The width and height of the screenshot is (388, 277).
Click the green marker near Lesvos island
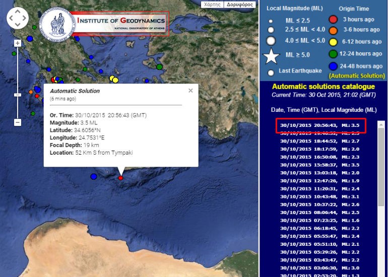(x=159, y=67)
